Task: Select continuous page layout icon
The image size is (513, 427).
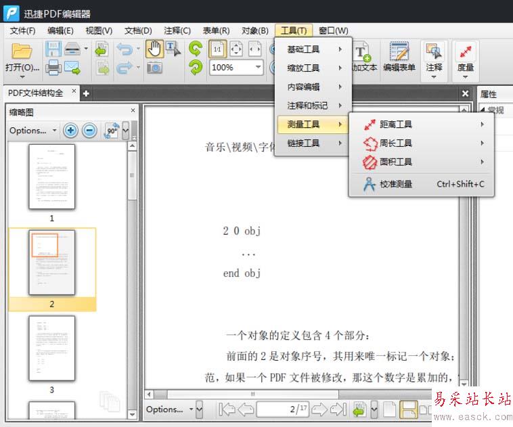Action: tap(409, 409)
